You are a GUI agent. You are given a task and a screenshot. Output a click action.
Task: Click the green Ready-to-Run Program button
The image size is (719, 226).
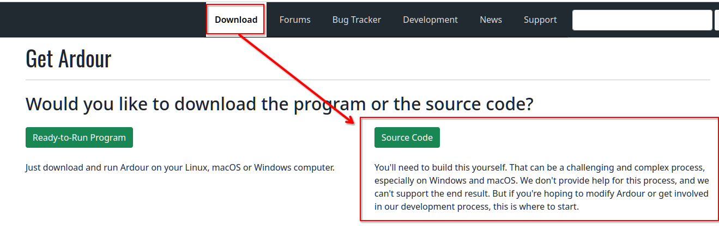pos(79,137)
